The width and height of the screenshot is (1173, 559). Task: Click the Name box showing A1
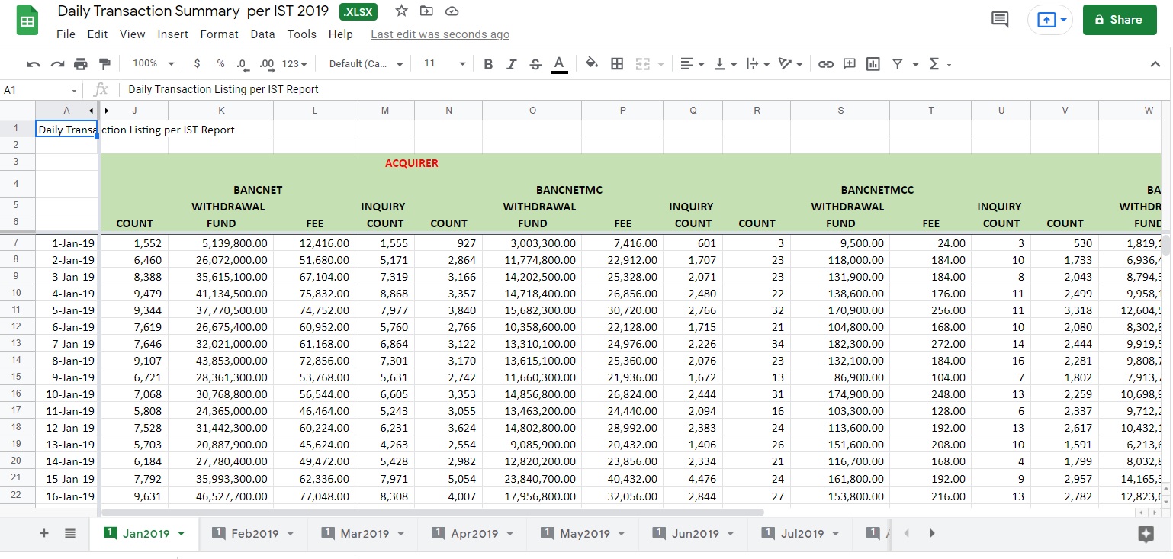click(40, 90)
